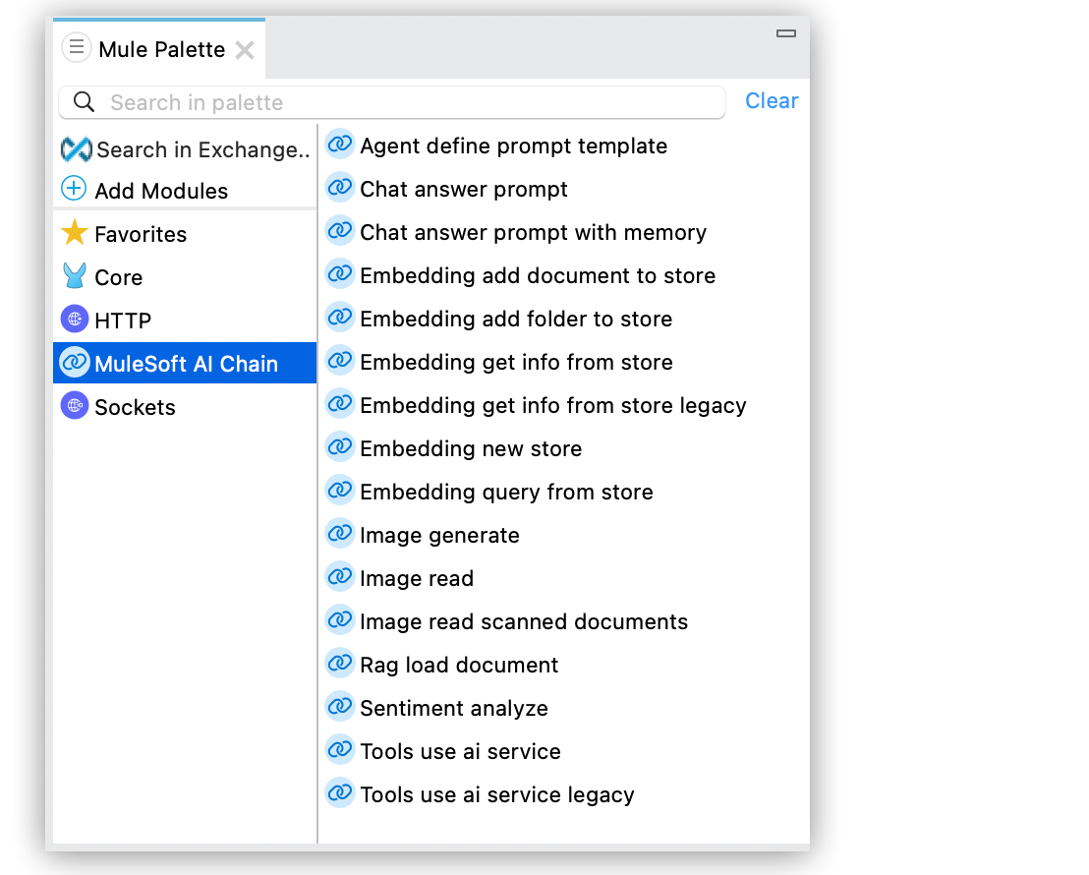Screen dimensions: 1089x875
Task: Click the Add Modules plus icon
Action: click(74, 190)
